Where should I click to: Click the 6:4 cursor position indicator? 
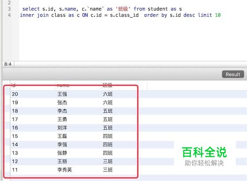tap(8, 64)
